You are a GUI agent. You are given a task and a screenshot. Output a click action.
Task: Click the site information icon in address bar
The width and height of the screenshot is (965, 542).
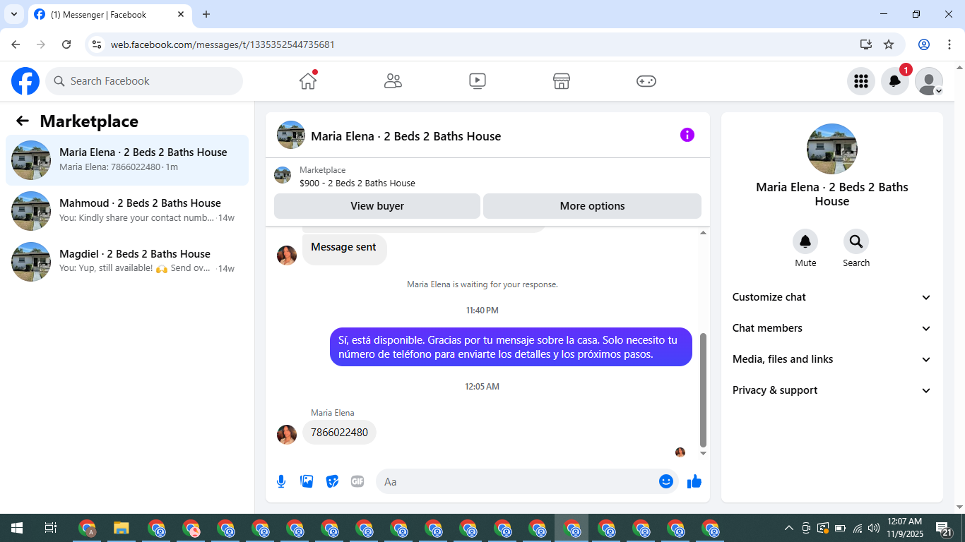97,44
